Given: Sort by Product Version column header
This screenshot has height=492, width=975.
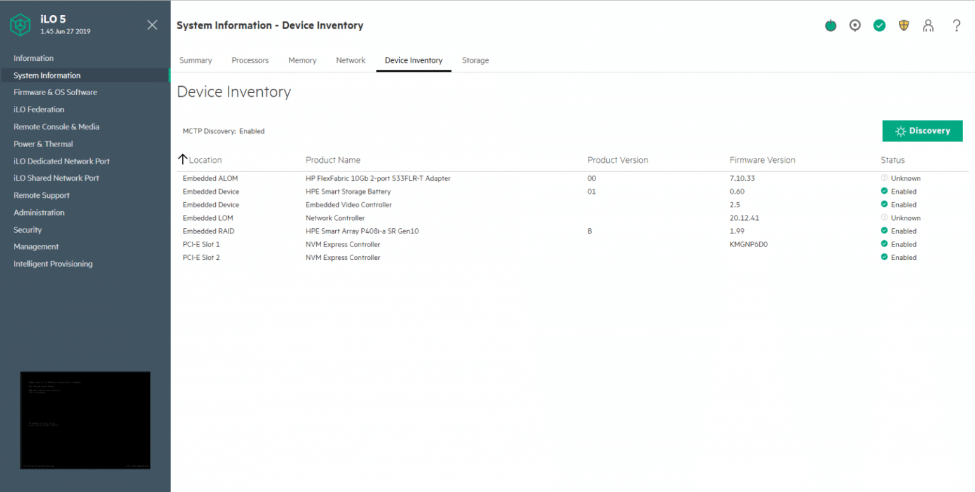Looking at the screenshot, I should point(618,160).
